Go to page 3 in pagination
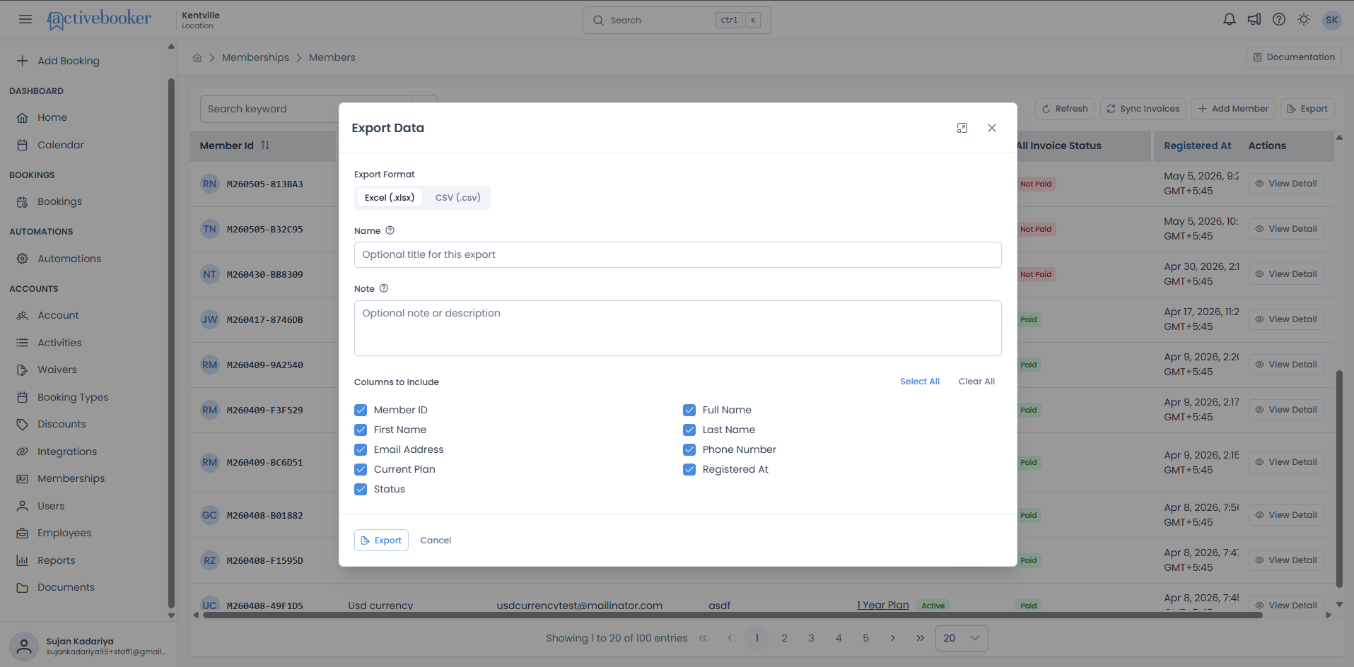 click(x=811, y=638)
